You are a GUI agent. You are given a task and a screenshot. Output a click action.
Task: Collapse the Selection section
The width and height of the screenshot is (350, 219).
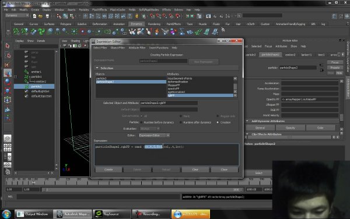pyautogui.click(x=97, y=68)
